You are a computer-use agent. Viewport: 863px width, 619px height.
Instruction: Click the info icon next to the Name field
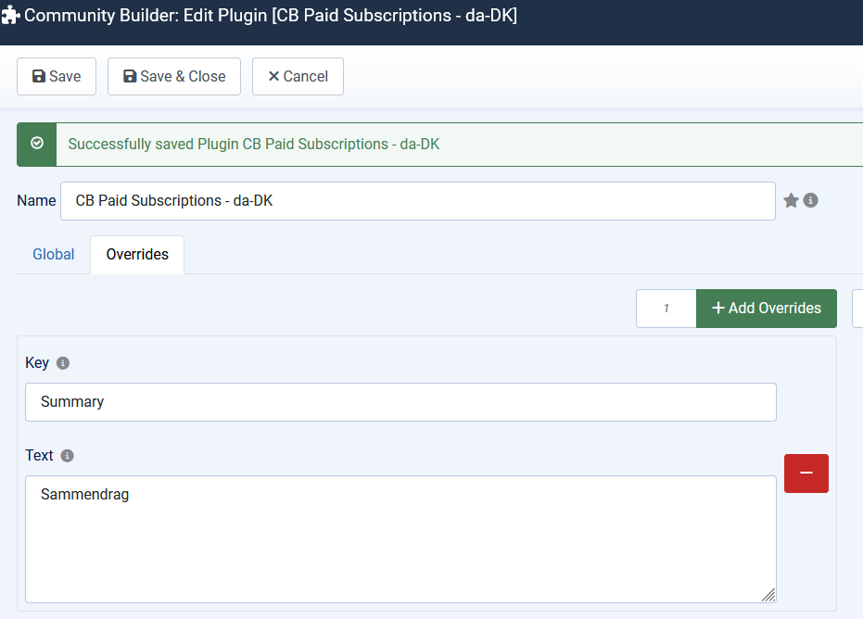[x=811, y=200]
